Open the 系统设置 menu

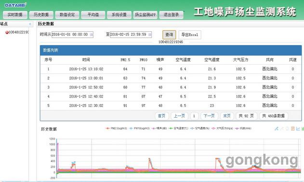(119, 15)
